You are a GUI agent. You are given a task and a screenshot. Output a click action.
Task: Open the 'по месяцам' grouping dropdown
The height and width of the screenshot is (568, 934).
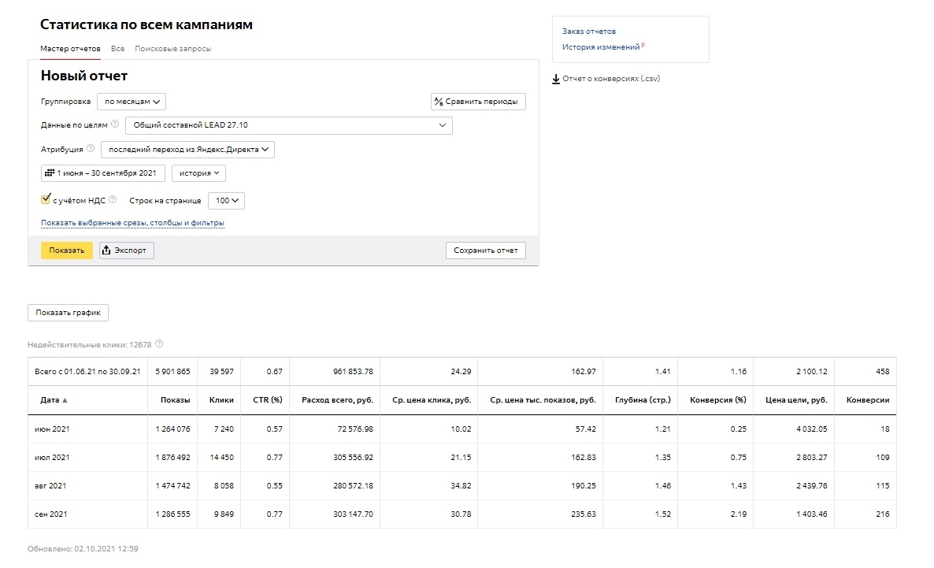pos(132,102)
